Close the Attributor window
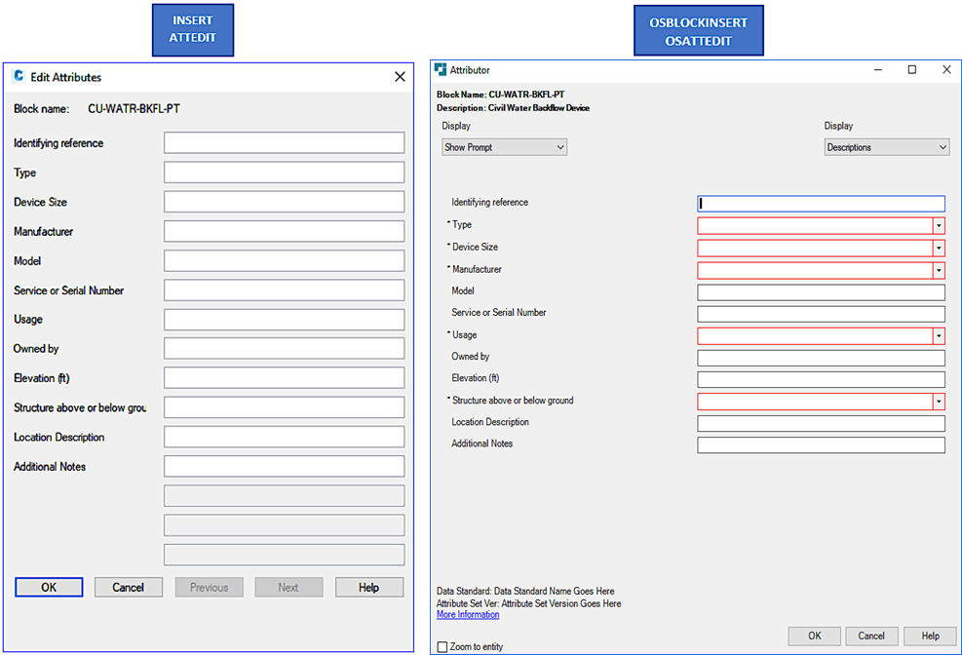The height and width of the screenshot is (655, 962). (x=946, y=70)
